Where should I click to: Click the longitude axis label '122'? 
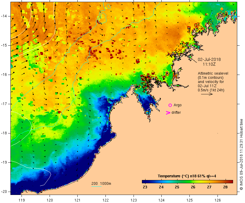pyautogui.click(x=105, y=200)
